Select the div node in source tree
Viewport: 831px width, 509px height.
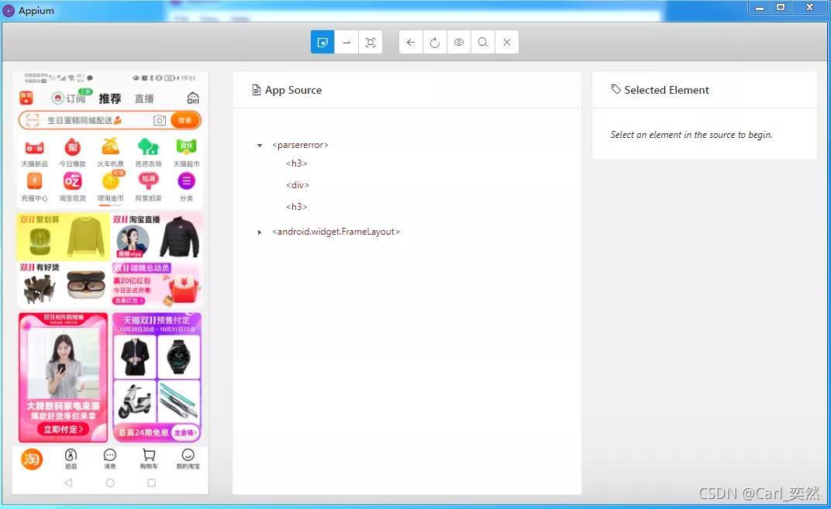[298, 185]
